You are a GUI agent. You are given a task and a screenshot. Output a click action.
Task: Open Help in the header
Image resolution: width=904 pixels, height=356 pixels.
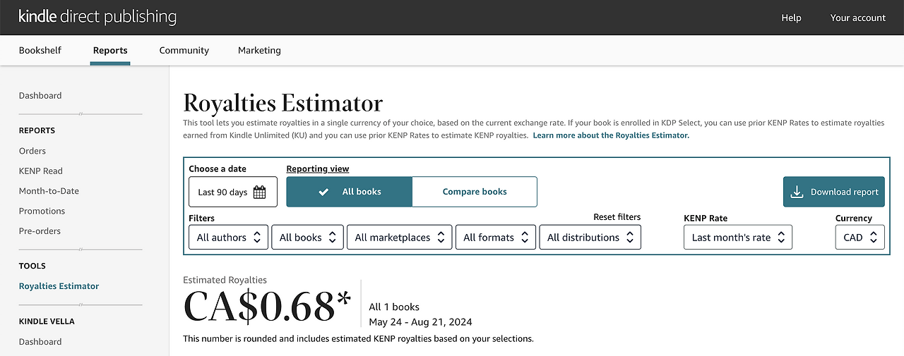(791, 18)
